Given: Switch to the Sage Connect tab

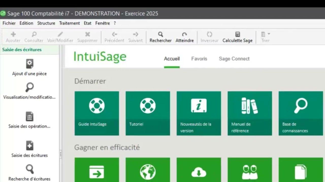Looking at the screenshot, I should 234,59.
